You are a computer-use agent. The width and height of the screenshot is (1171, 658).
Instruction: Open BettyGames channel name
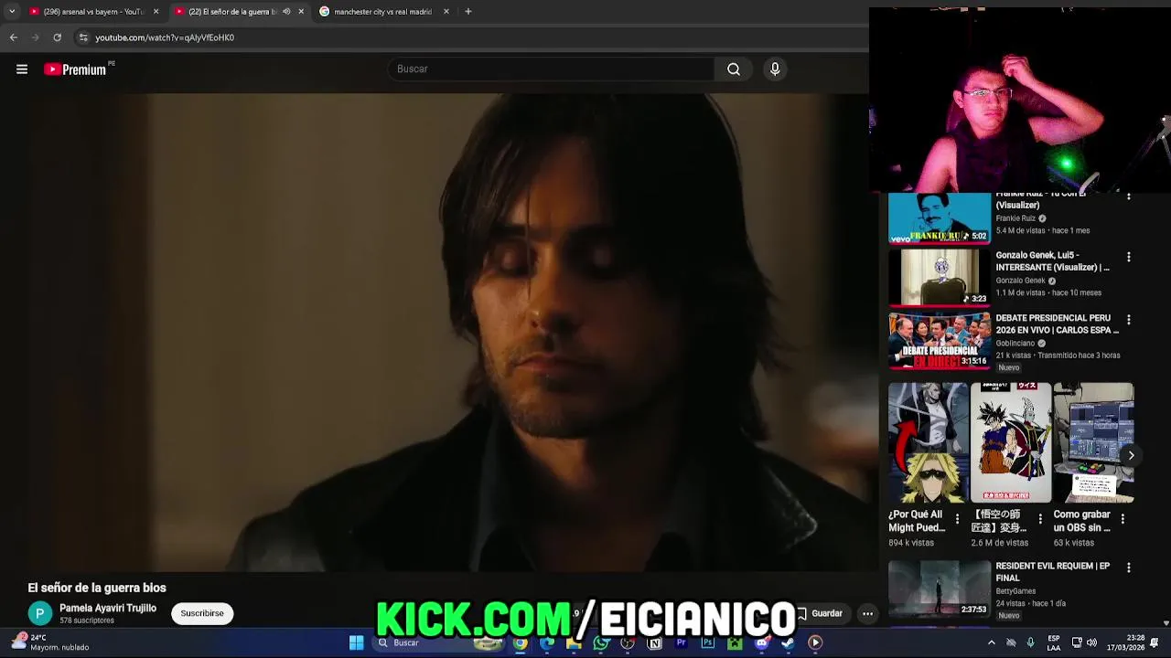(1015, 591)
